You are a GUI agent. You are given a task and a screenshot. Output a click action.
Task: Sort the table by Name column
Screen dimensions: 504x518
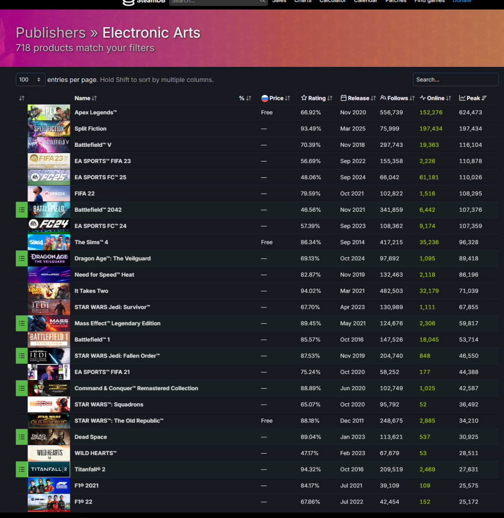click(x=86, y=98)
